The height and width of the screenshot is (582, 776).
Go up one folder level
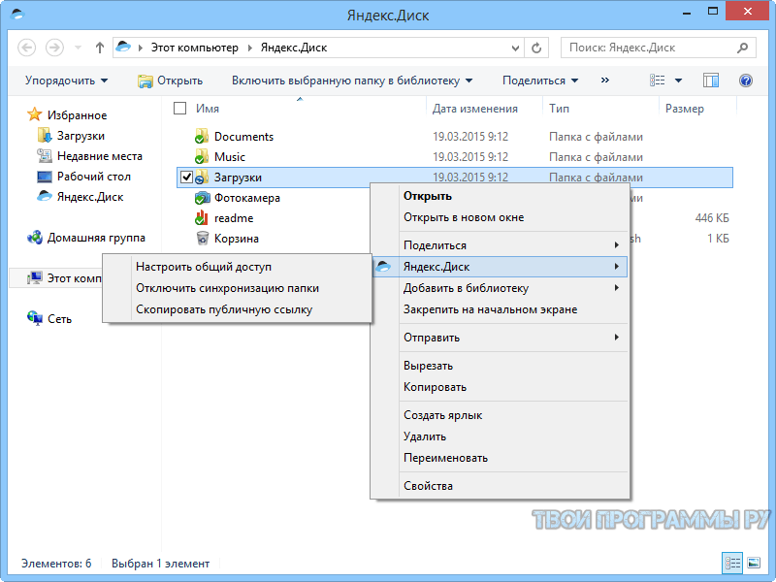click(100, 48)
